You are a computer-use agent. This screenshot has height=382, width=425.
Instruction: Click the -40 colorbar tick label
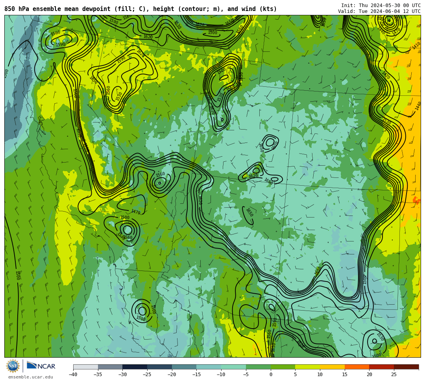pyautogui.click(x=73, y=375)
